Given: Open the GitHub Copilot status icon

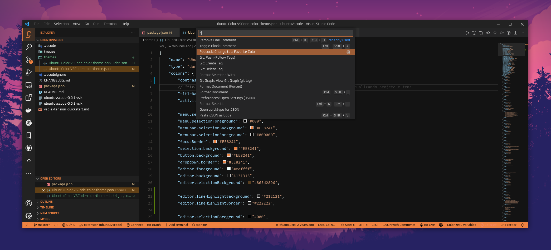Looking at the screenshot, I should coord(441,225).
